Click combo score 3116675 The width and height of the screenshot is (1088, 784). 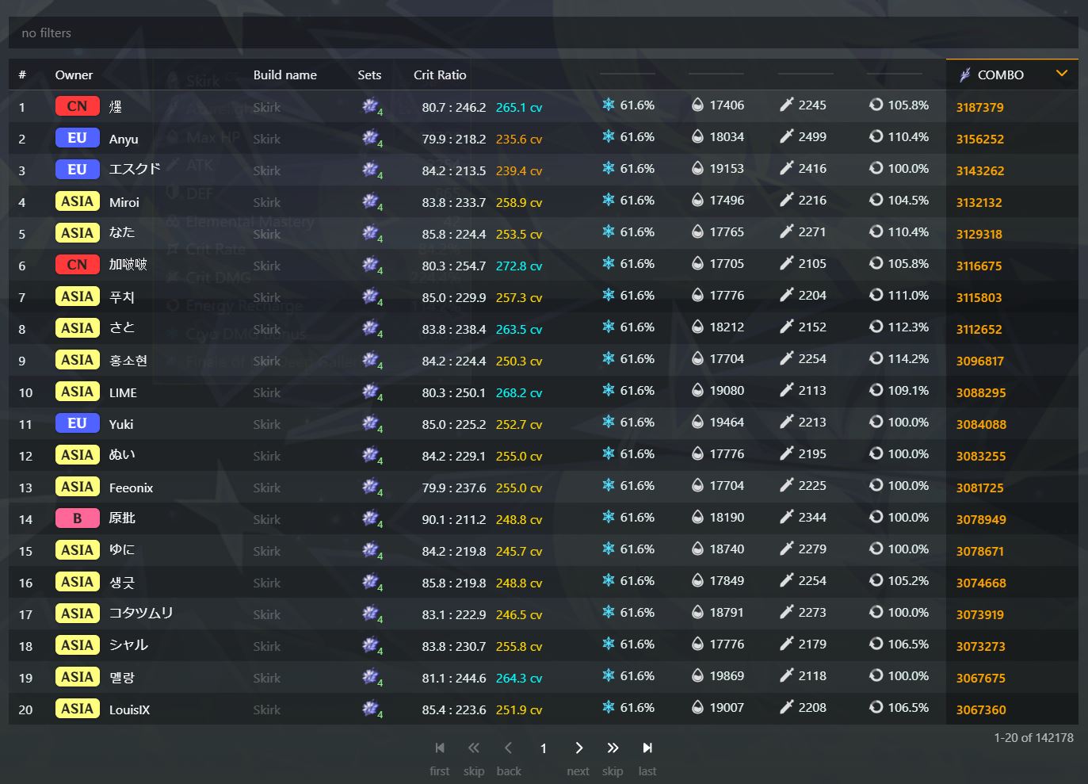(979, 266)
